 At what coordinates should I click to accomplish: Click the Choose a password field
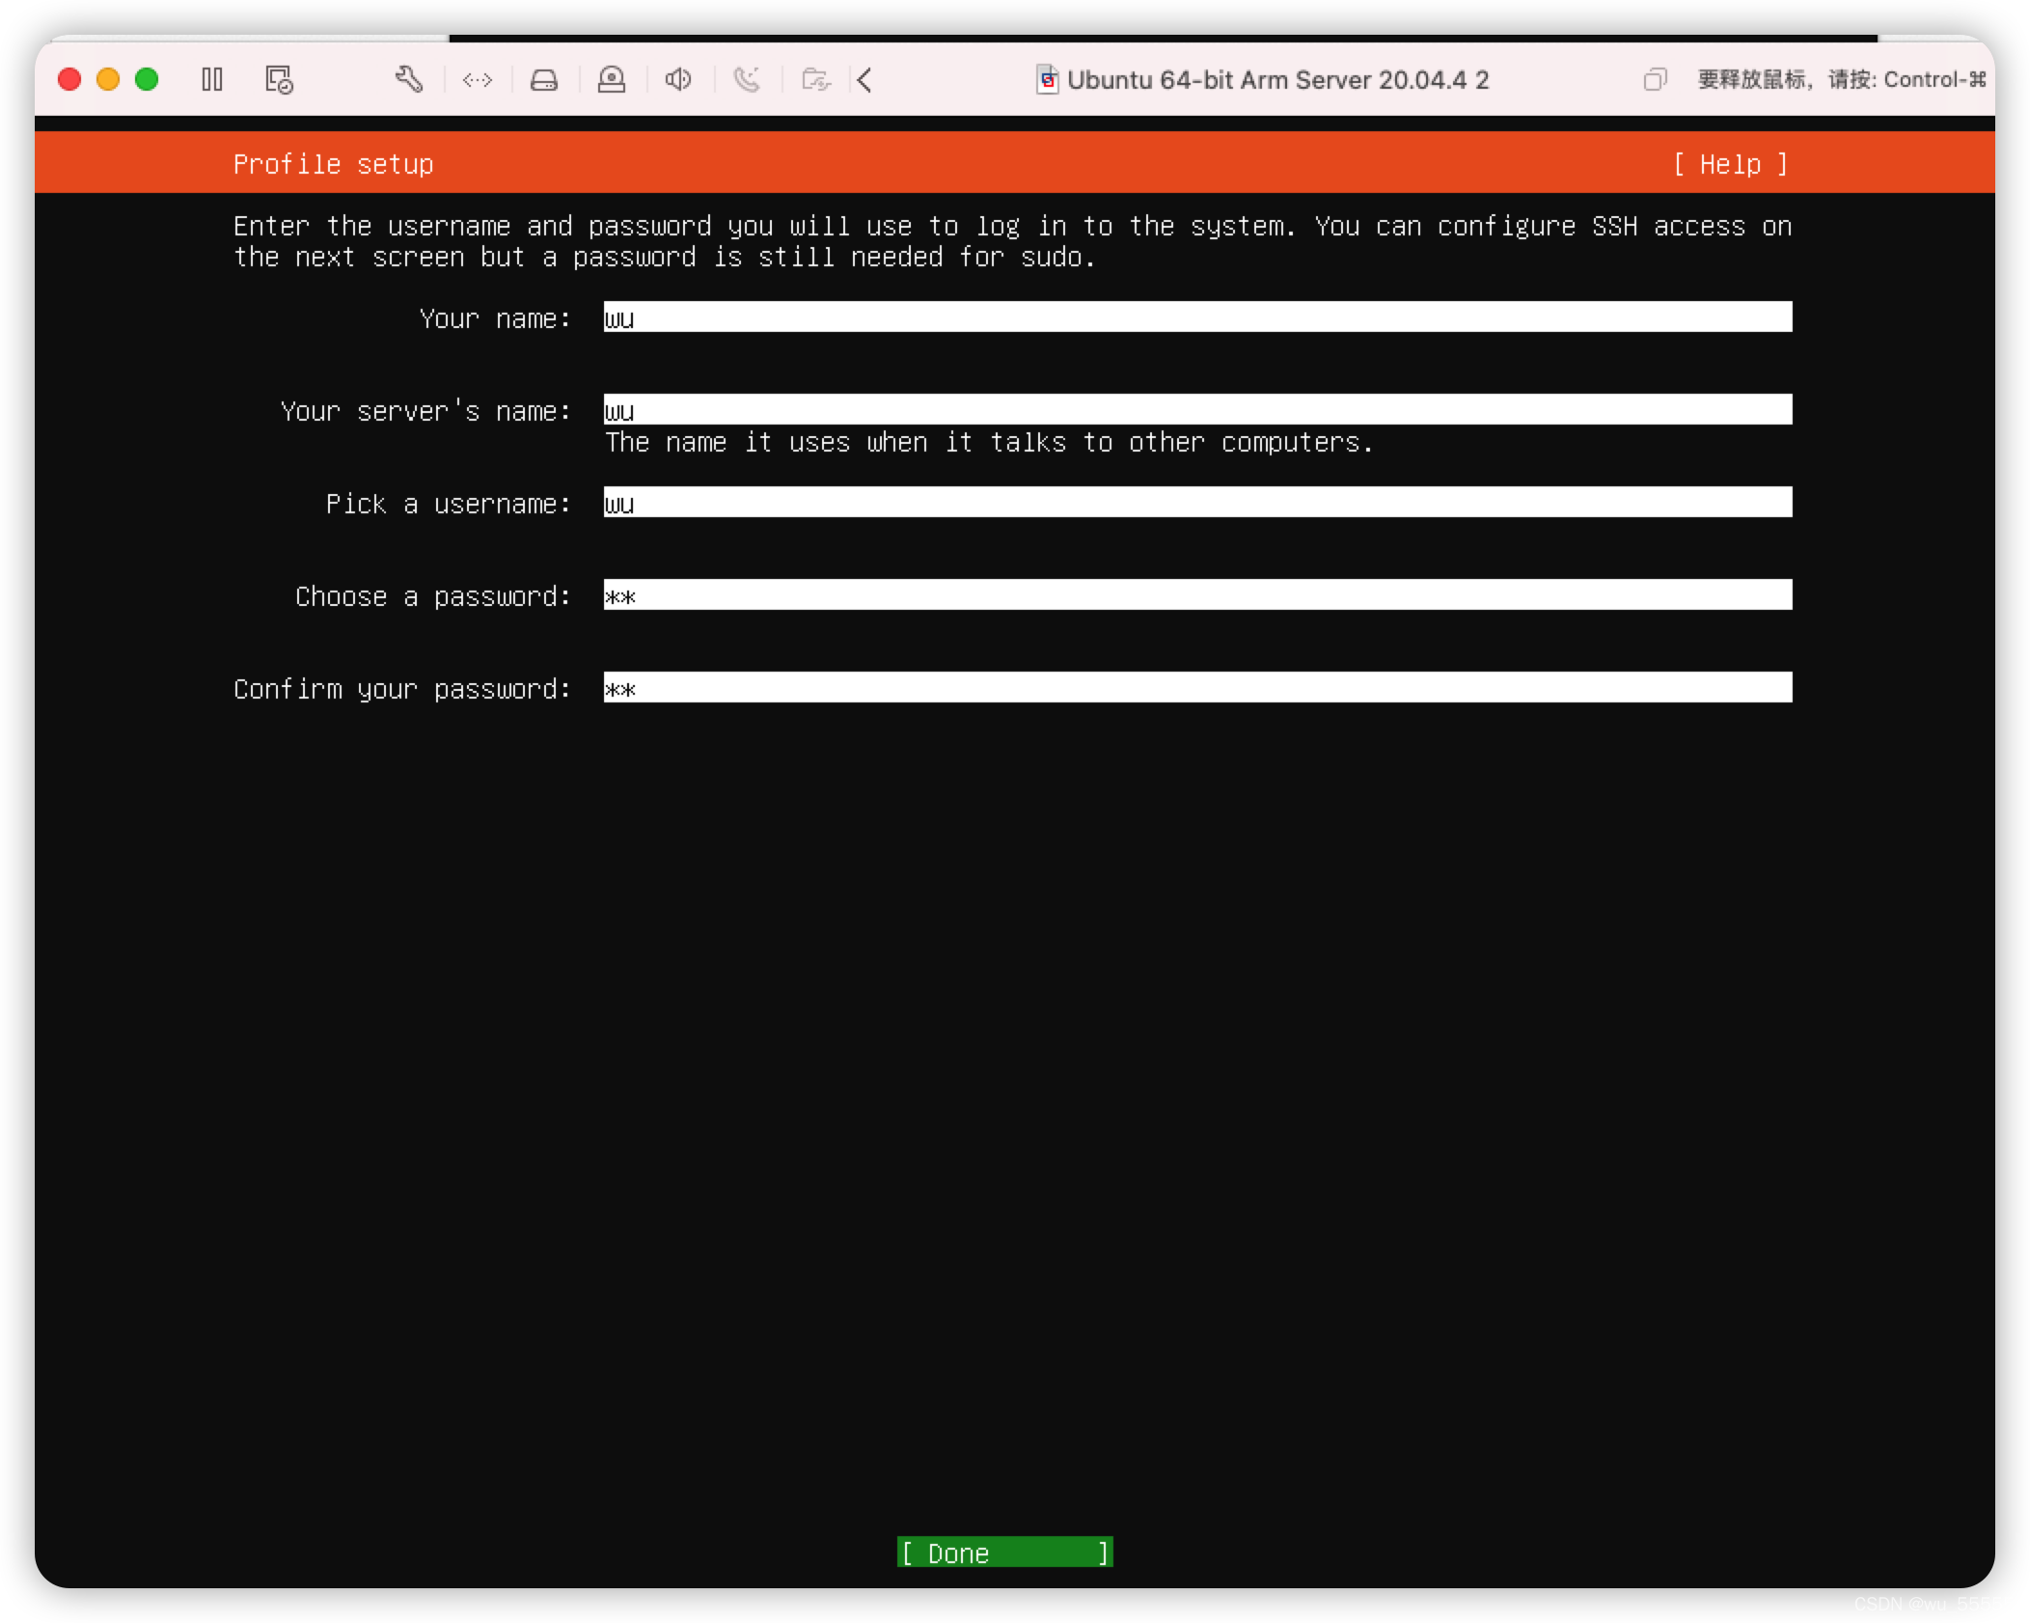tap(1193, 596)
